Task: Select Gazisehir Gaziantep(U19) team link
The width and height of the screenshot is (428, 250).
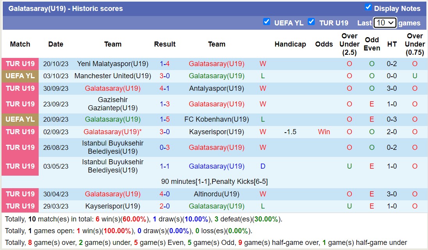Action: (x=112, y=104)
